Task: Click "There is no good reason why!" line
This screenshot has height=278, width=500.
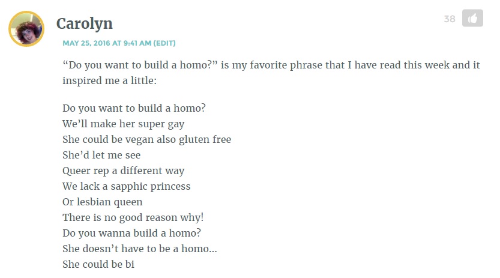Action: point(133,217)
